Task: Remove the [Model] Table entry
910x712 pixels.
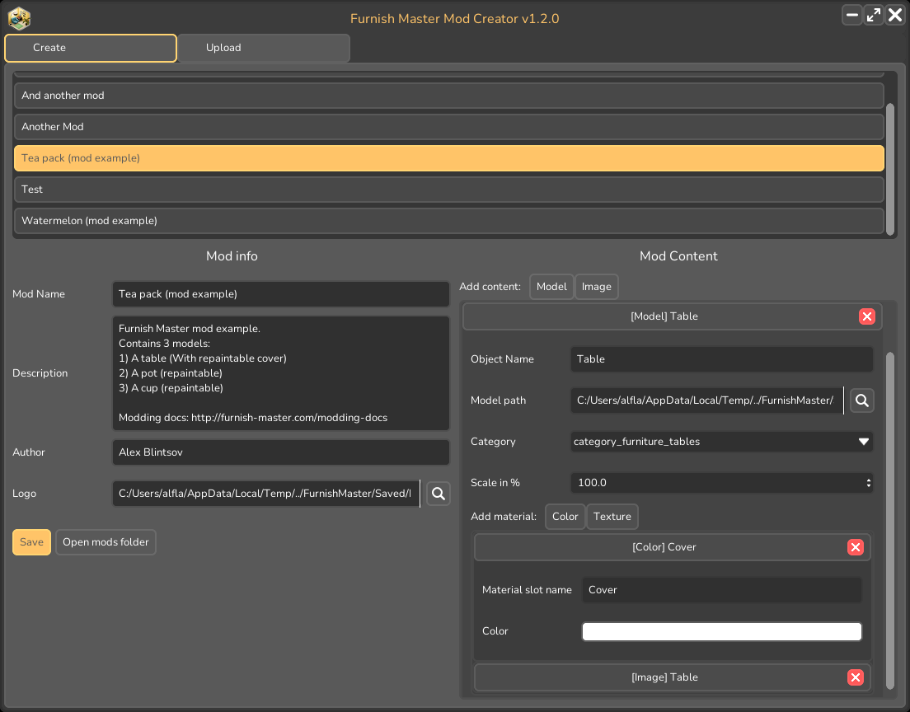Action: [866, 316]
